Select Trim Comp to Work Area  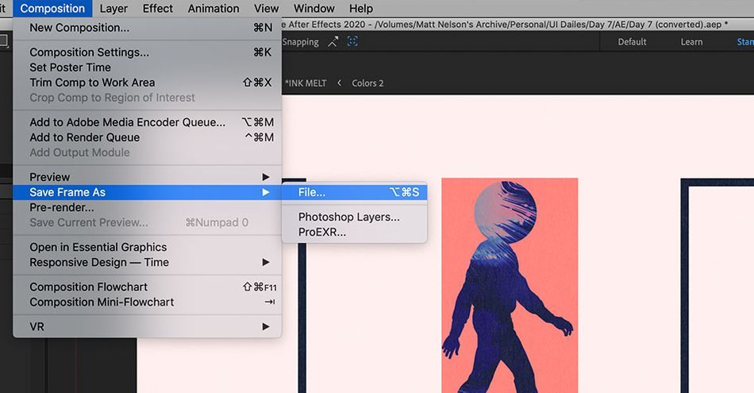click(x=147, y=83)
